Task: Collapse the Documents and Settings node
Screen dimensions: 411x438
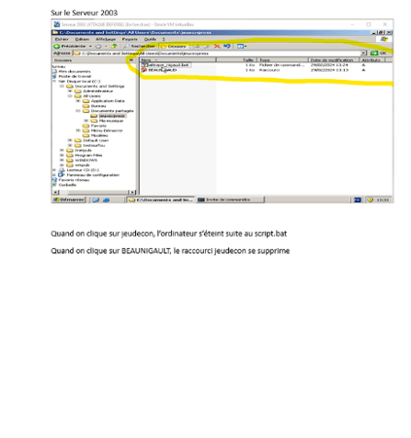Action: pos(62,87)
